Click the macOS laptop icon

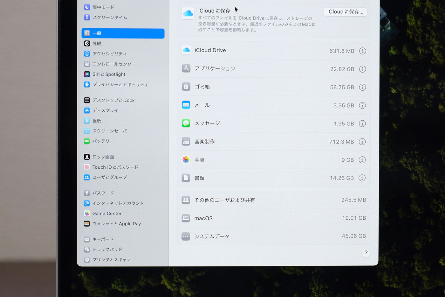pyautogui.click(x=186, y=218)
